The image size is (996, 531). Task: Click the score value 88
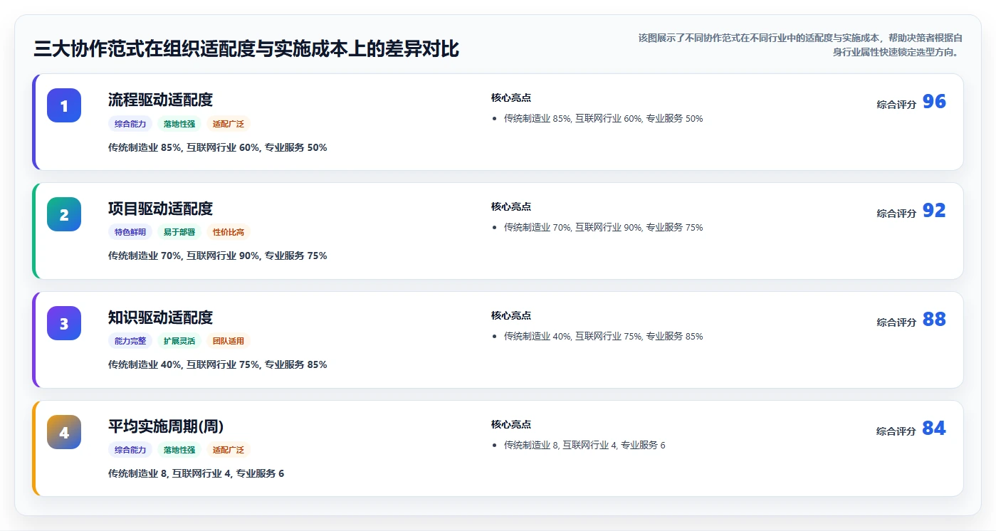click(x=934, y=320)
